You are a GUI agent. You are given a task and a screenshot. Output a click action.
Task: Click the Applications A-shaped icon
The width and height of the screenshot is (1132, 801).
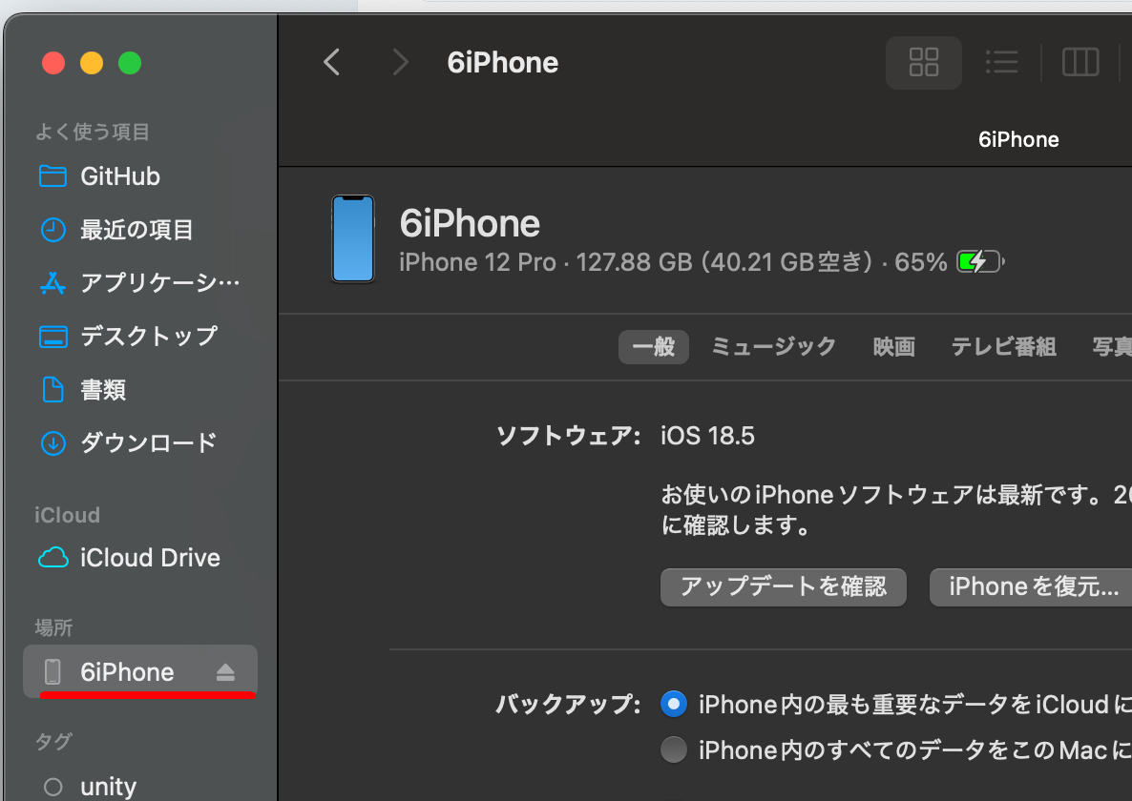pos(52,282)
